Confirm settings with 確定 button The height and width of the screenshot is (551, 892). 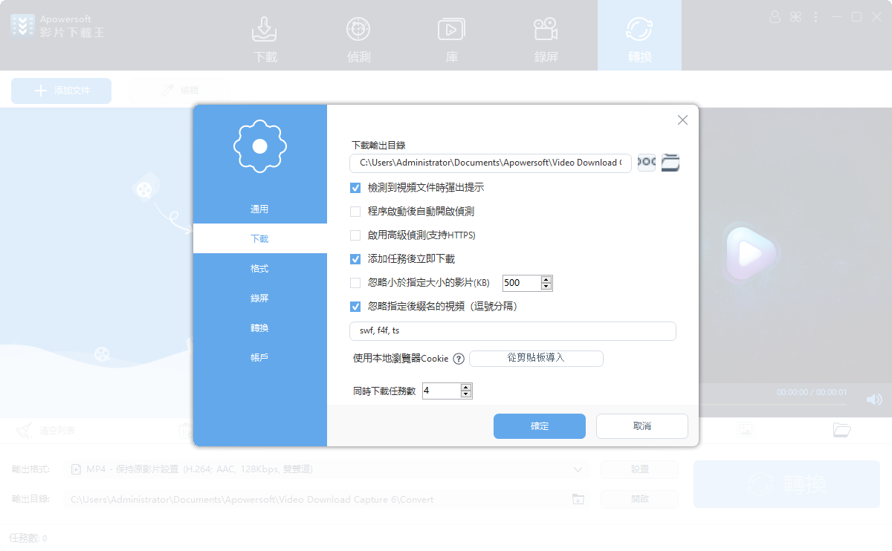tap(540, 426)
